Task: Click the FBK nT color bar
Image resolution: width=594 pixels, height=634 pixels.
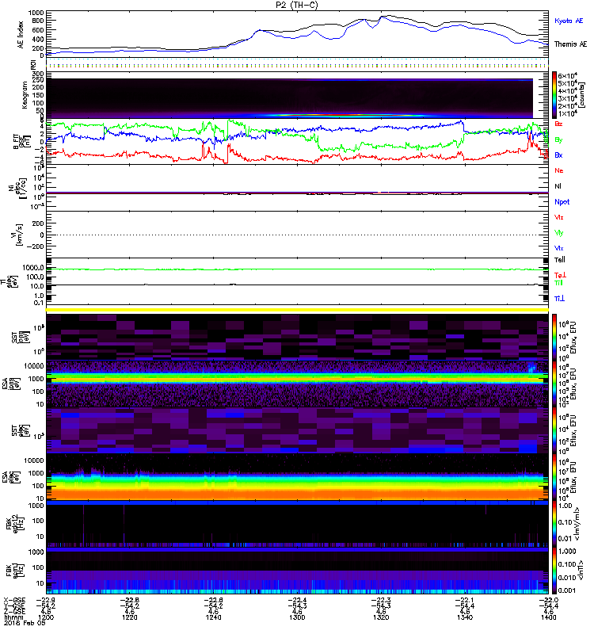Action: tap(554, 571)
